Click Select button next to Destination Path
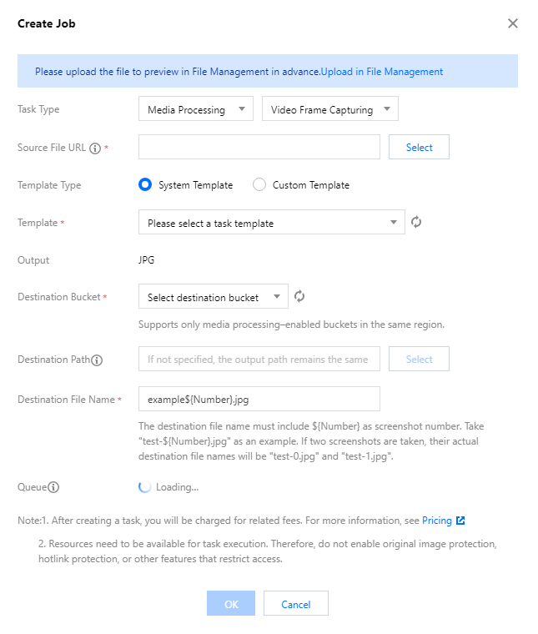 click(419, 359)
